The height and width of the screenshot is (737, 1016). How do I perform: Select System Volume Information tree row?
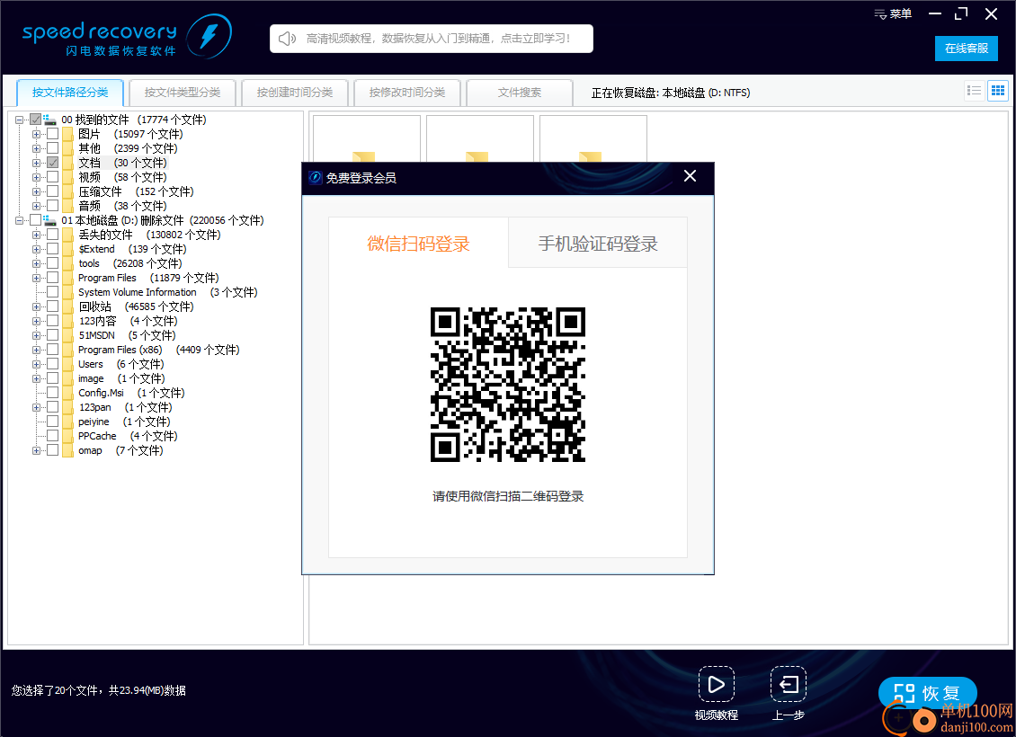(168, 292)
